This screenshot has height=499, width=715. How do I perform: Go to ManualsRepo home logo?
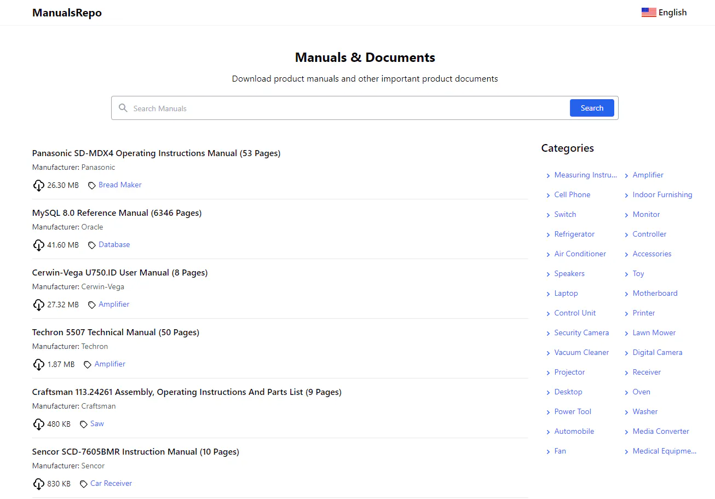click(x=67, y=13)
